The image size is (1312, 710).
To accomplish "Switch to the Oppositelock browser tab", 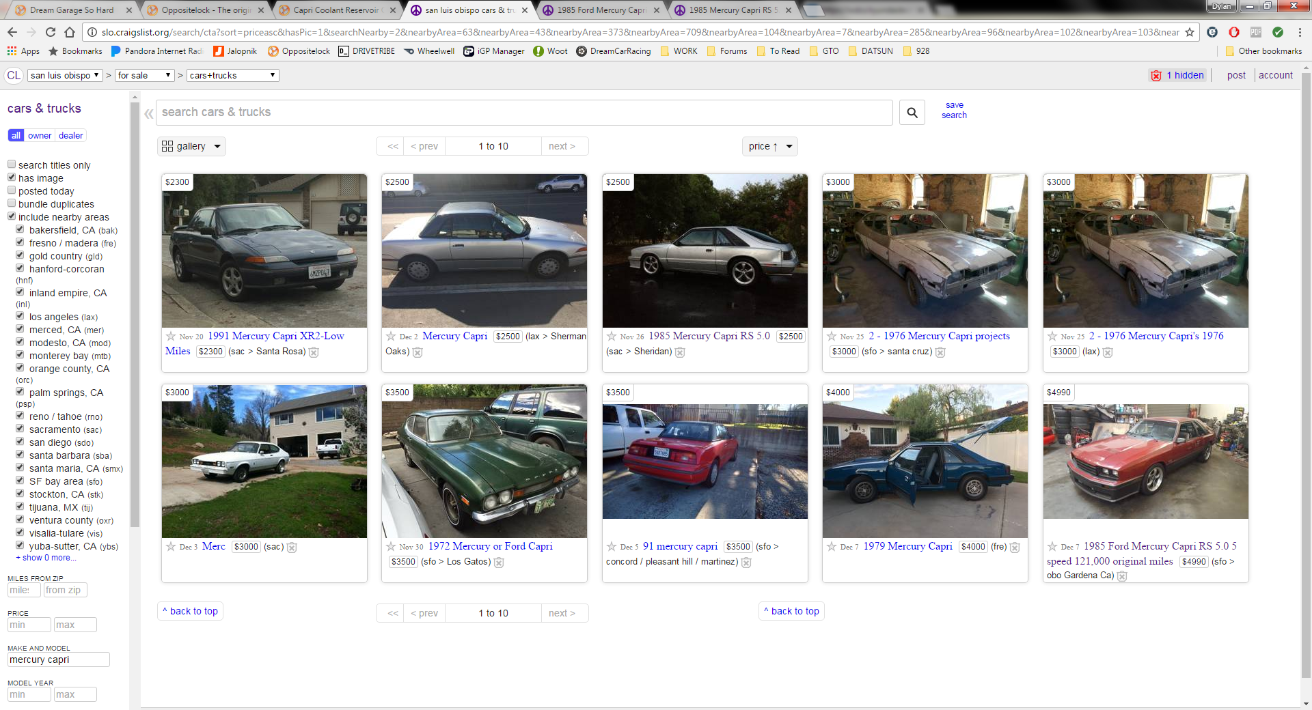I will [205, 10].
